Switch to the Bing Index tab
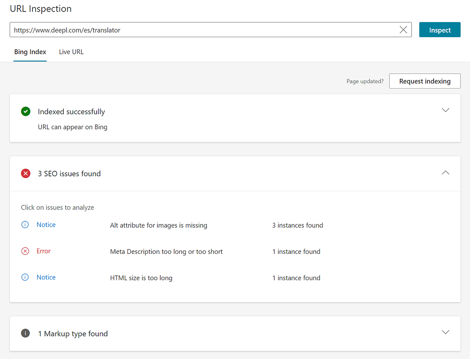470x359 pixels. (x=30, y=52)
